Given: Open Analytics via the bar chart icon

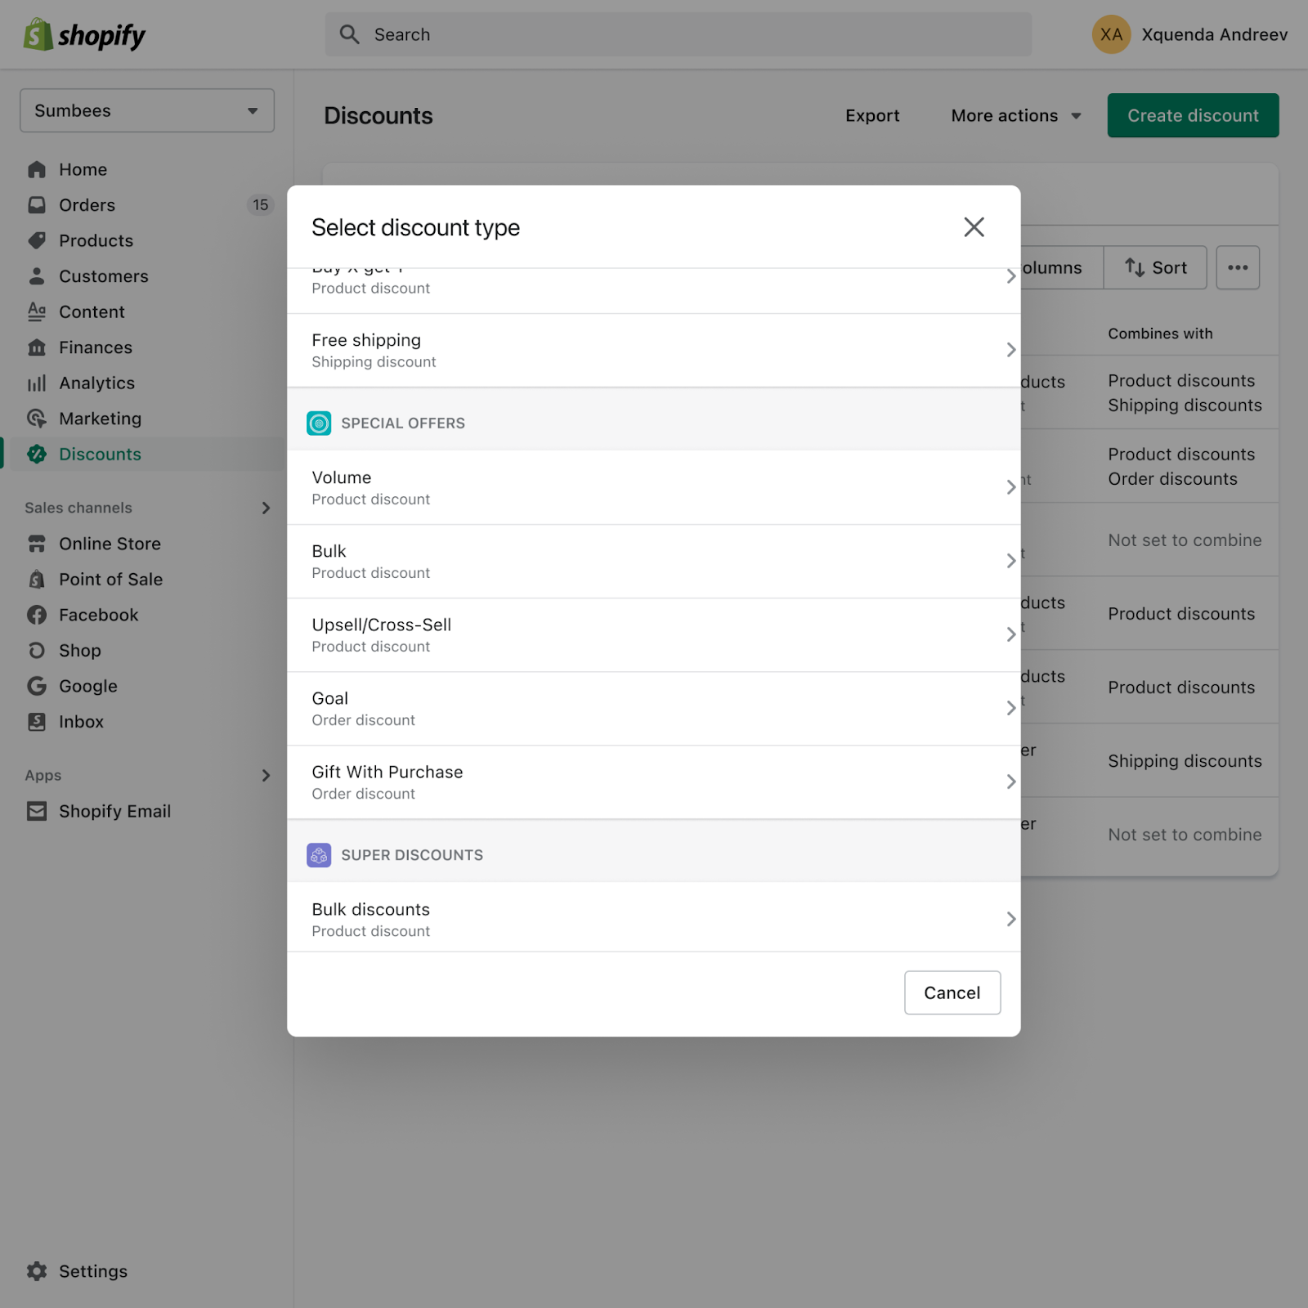Looking at the screenshot, I should pyautogui.click(x=37, y=383).
